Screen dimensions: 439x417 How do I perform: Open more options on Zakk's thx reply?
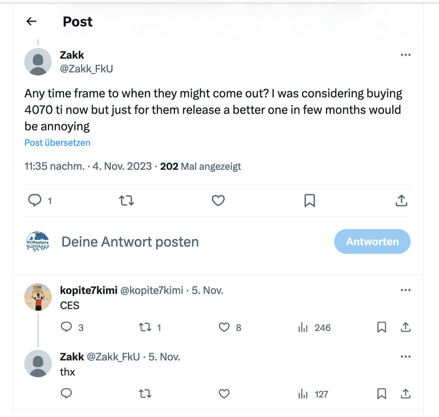coord(405,357)
